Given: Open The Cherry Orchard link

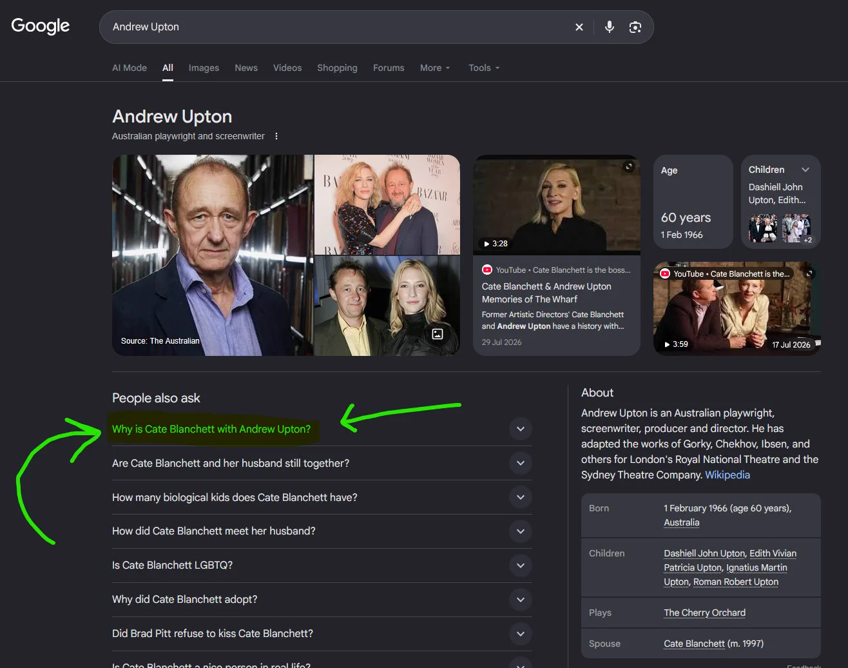Looking at the screenshot, I should click(x=705, y=613).
